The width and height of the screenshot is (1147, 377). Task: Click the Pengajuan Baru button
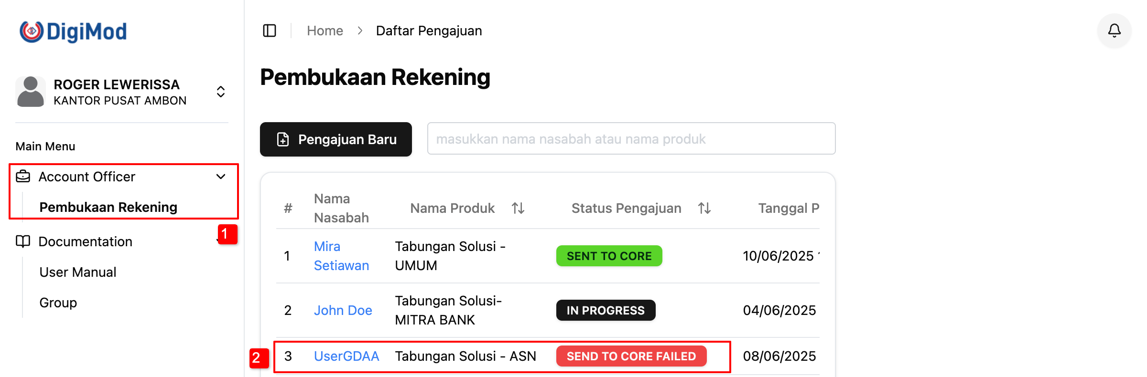click(x=336, y=139)
